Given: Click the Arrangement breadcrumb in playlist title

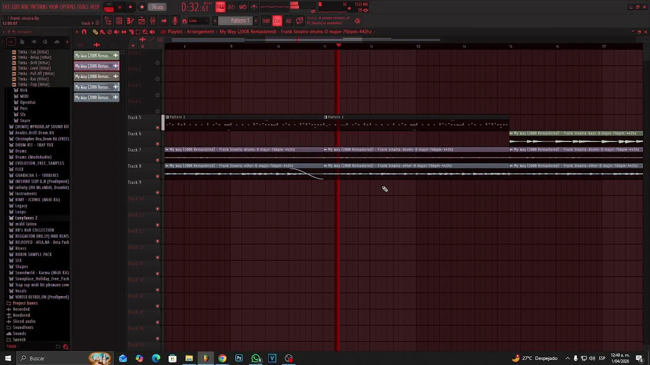Looking at the screenshot, I should [200, 31].
